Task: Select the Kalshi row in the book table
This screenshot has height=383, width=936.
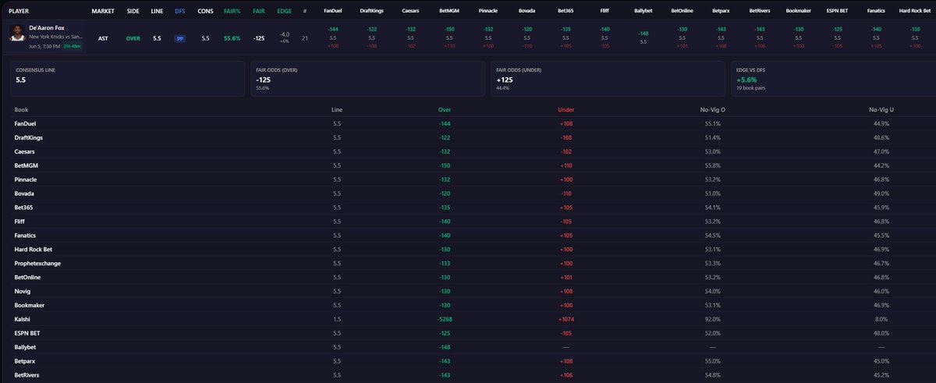Action: pos(468,318)
